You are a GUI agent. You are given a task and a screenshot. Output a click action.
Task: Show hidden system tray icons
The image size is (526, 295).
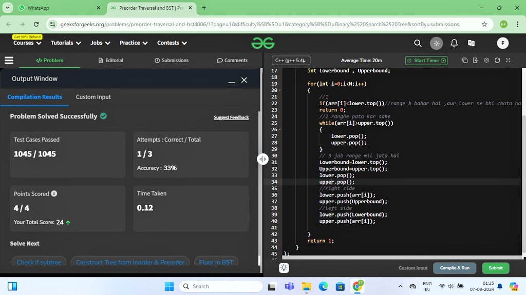pyautogui.click(x=400, y=286)
